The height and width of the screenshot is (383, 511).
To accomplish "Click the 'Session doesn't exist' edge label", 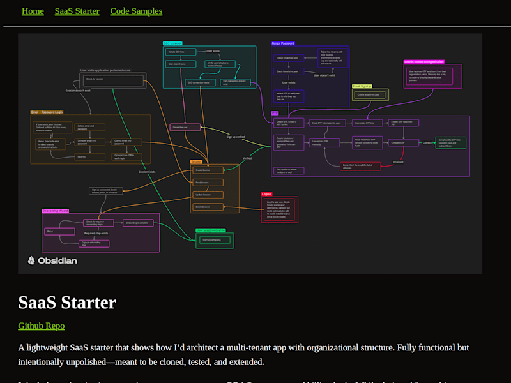I will (78, 91).
